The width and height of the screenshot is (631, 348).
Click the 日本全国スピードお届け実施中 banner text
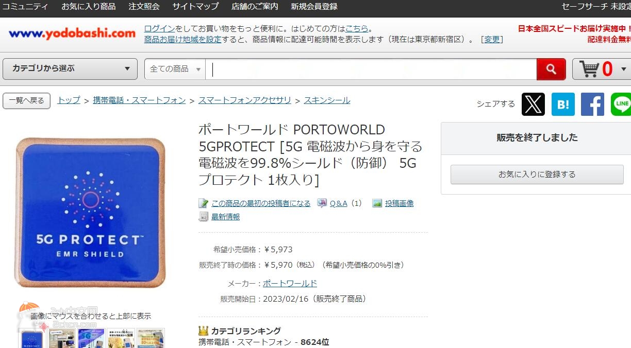tap(574, 28)
